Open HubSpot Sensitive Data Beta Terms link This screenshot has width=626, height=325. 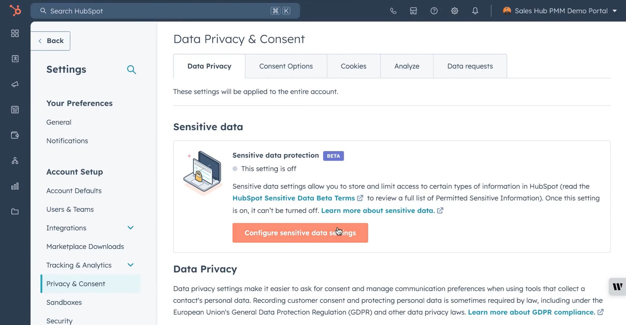(294, 198)
